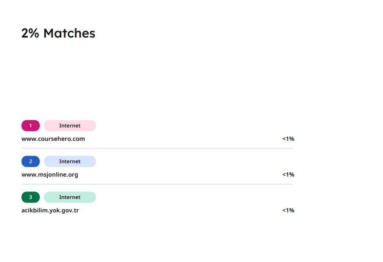Click the divider line below the coursehero entry

(157, 148)
